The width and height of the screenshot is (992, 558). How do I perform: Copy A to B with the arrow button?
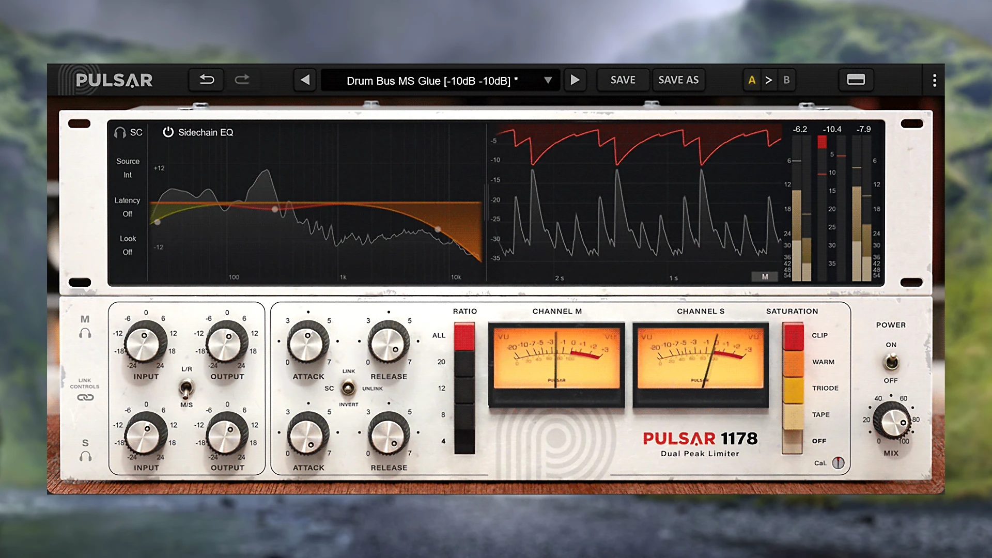769,80
